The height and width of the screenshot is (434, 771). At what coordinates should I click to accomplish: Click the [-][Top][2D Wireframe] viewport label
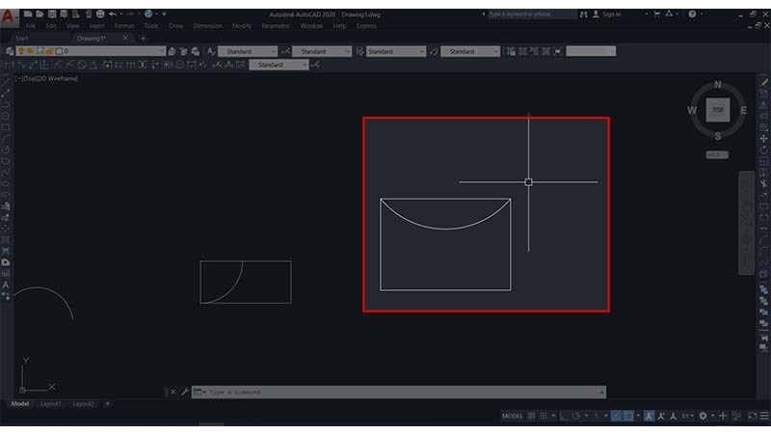coord(46,78)
